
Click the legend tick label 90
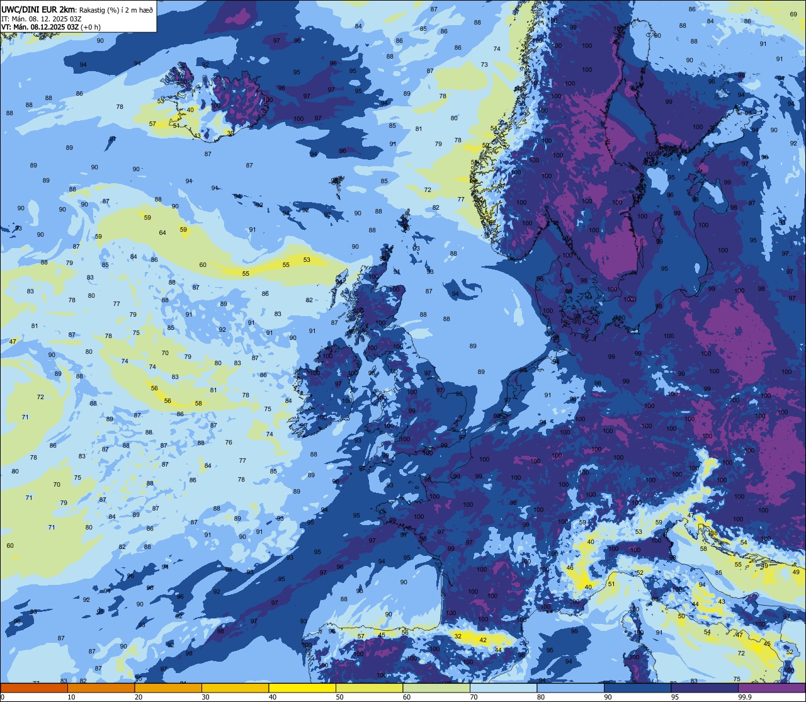(608, 697)
